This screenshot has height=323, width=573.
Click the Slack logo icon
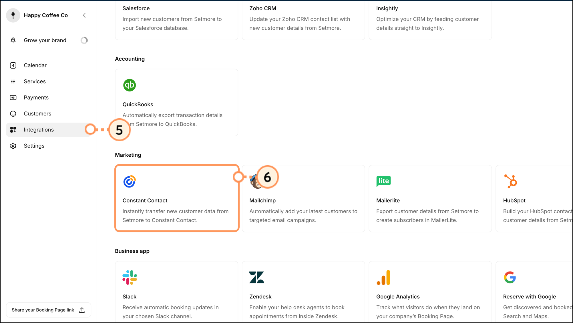130,278
